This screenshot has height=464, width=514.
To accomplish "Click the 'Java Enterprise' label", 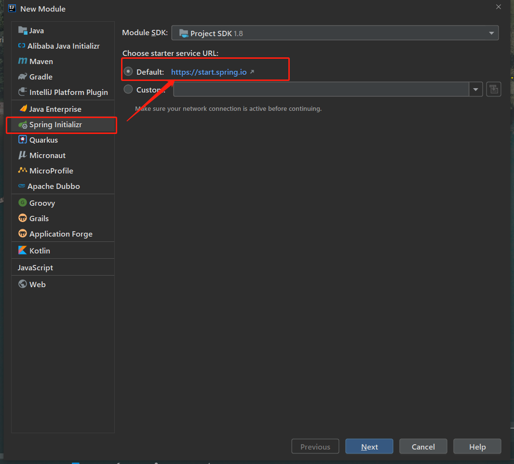I will (x=55, y=109).
